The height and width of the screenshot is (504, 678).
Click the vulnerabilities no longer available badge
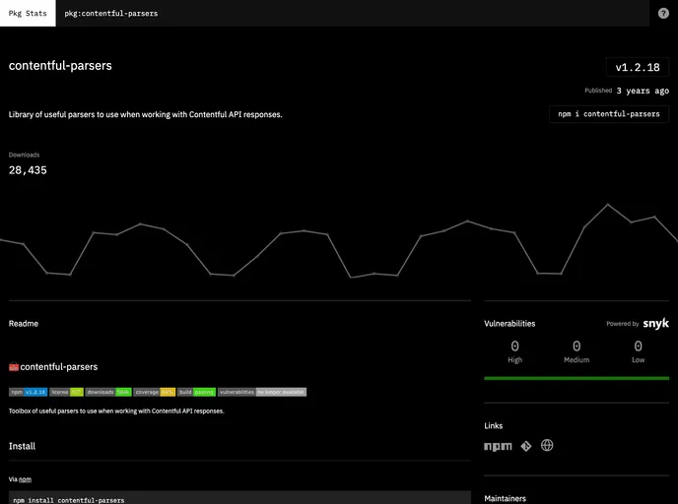coord(262,392)
